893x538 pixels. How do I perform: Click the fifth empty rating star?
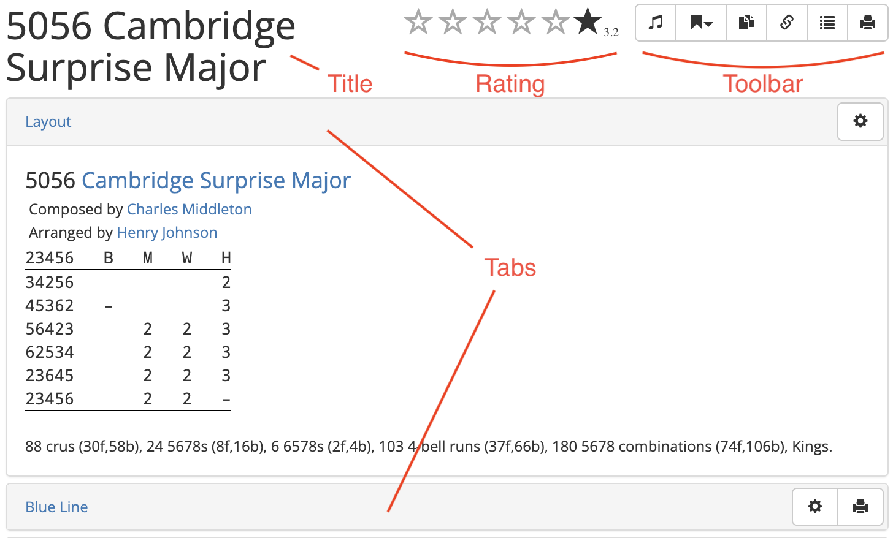tap(556, 22)
